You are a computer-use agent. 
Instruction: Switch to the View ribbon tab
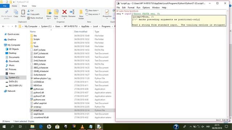[34, 6]
